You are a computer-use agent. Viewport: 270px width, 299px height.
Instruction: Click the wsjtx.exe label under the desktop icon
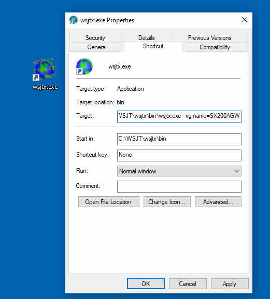[45, 87]
